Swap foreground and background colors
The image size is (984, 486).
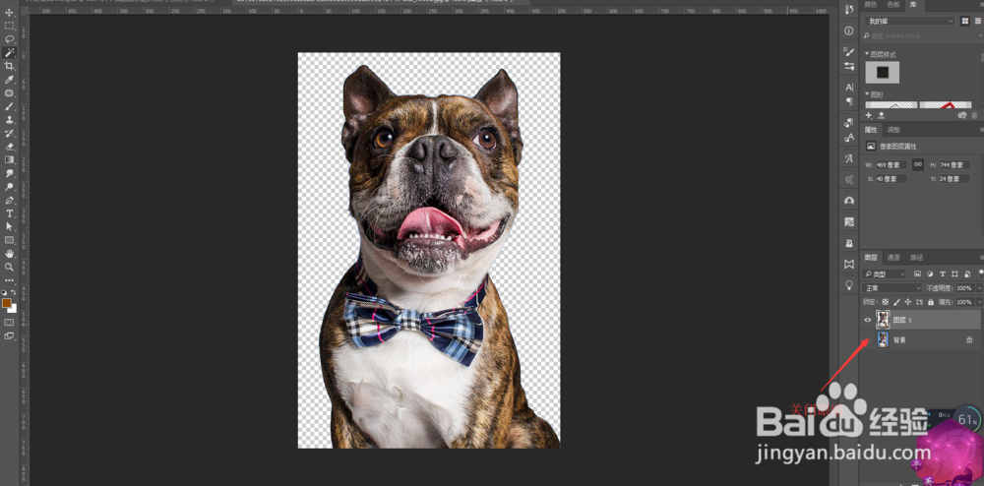tap(14, 293)
